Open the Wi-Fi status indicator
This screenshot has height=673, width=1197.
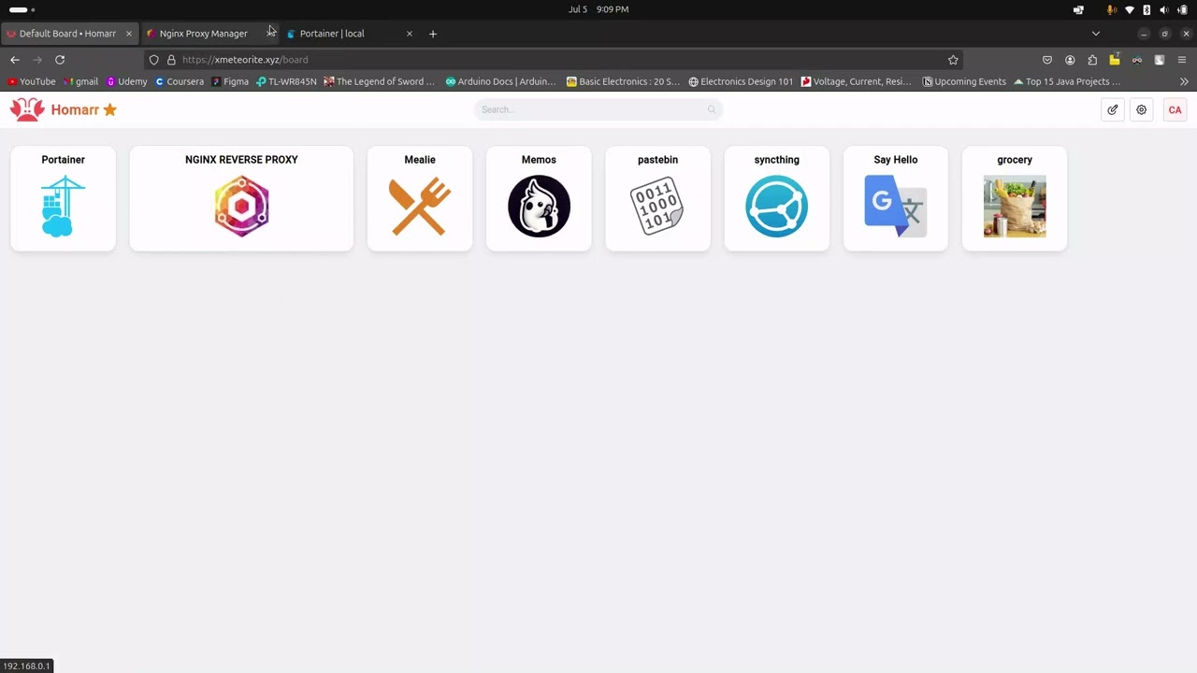(1130, 9)
